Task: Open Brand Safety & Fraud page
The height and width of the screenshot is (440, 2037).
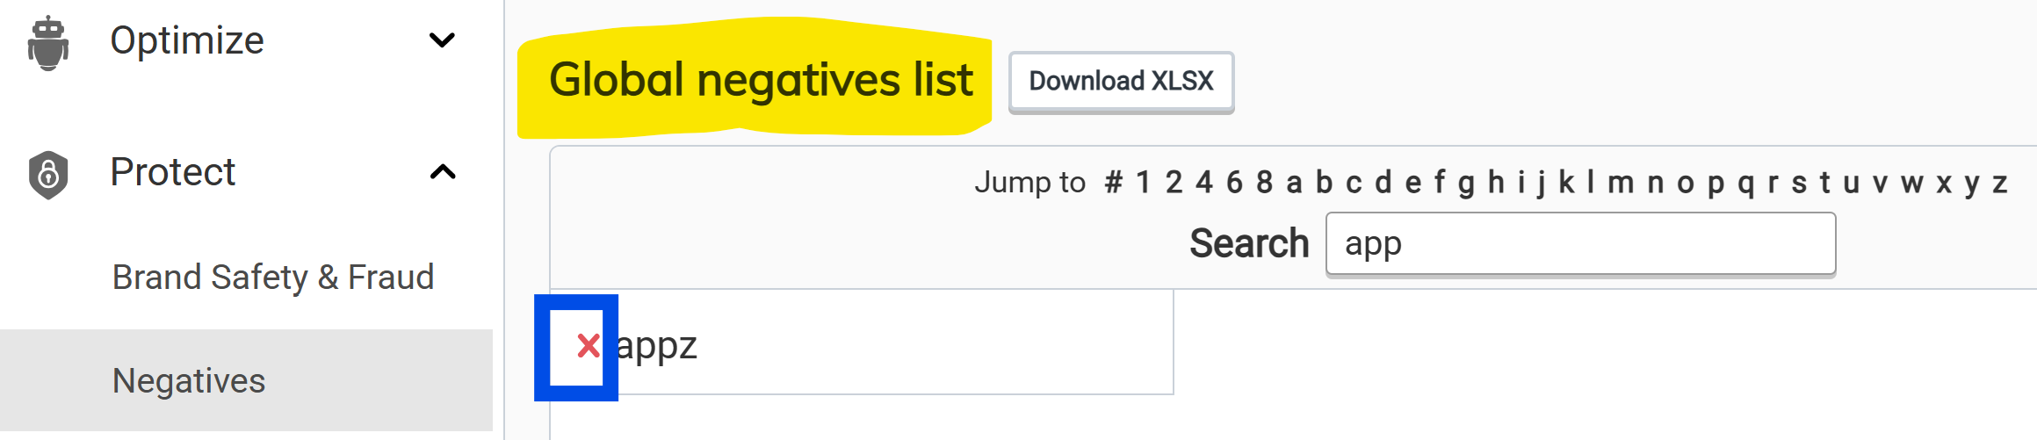Action: pos(272,278)
